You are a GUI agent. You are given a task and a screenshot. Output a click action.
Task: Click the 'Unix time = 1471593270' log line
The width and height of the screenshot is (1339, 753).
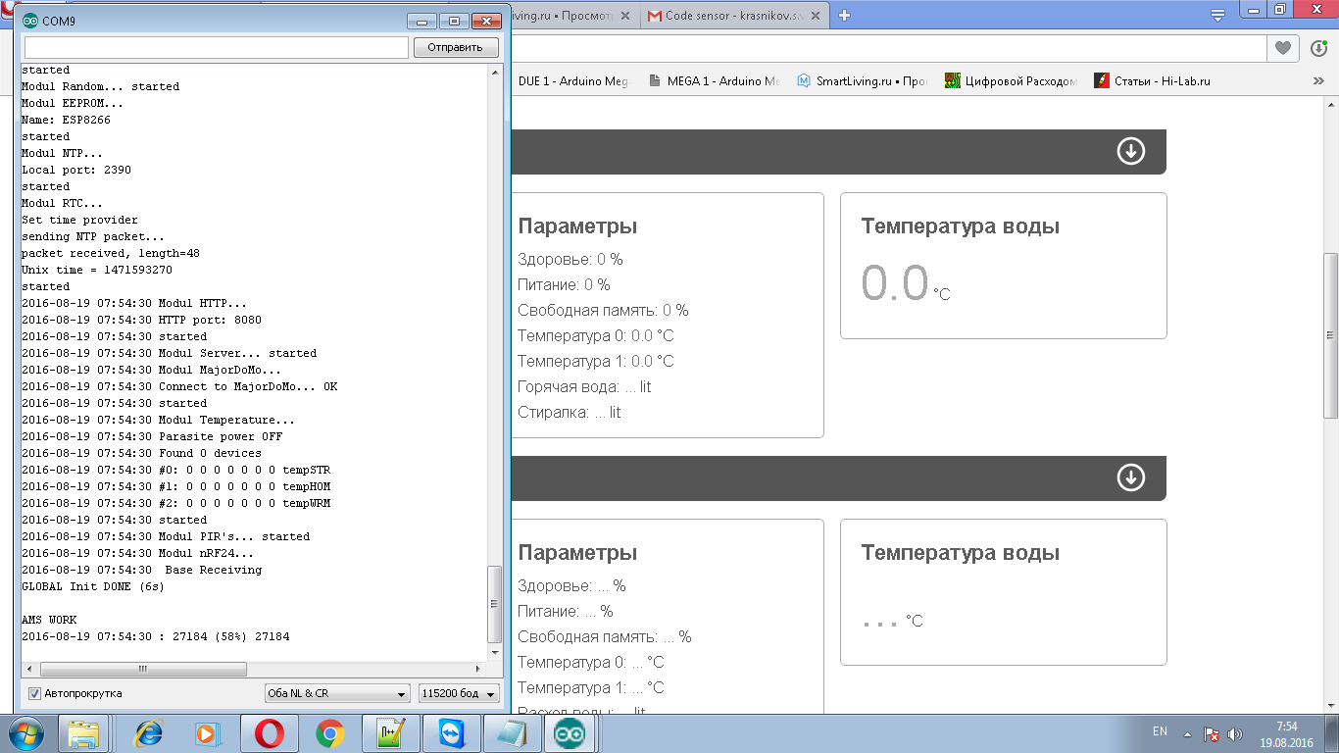point(97,270)
